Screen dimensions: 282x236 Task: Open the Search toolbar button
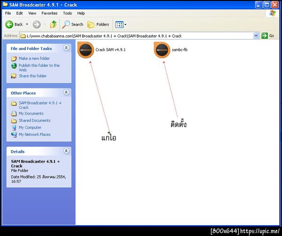(x=72, y=24)
